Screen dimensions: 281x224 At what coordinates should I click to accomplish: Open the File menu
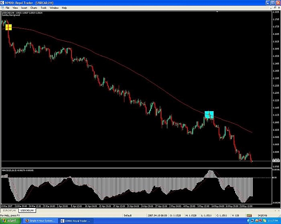(7, 8)
